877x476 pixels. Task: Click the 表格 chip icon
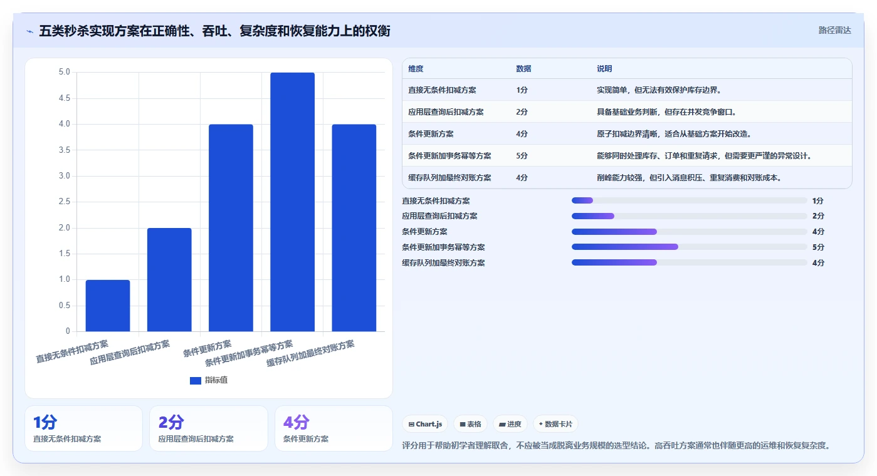(x=462, y=424)
